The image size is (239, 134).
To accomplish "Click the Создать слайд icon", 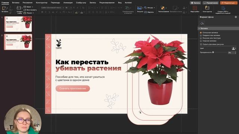I will click(x=19, y=8).
